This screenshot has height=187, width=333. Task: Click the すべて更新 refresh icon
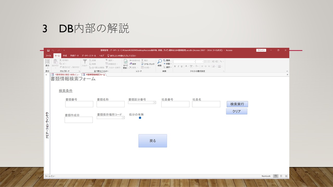[126, 62]
